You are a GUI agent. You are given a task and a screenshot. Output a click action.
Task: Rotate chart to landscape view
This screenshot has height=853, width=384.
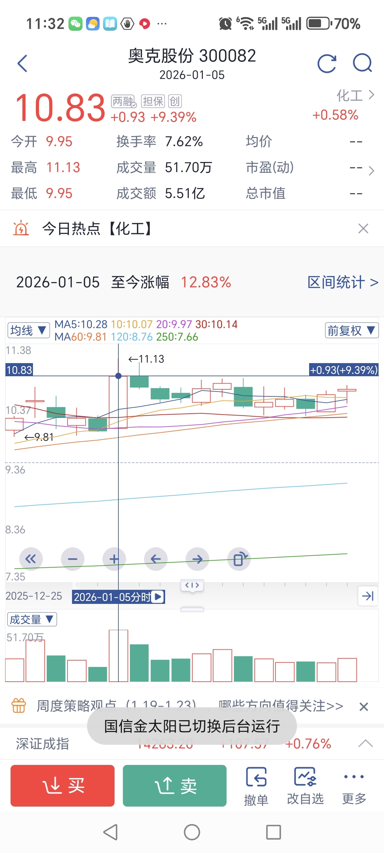(x=239, y=559)
